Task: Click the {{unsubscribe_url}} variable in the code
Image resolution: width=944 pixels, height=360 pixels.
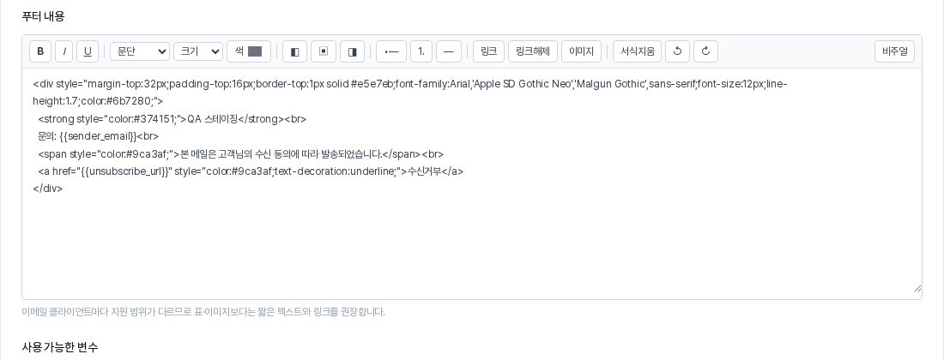Action: 126,171
